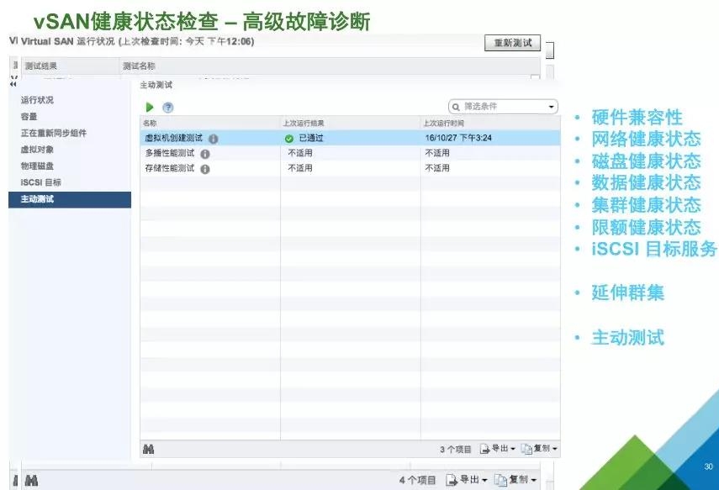Run the selected proactive test

point(149,107)
